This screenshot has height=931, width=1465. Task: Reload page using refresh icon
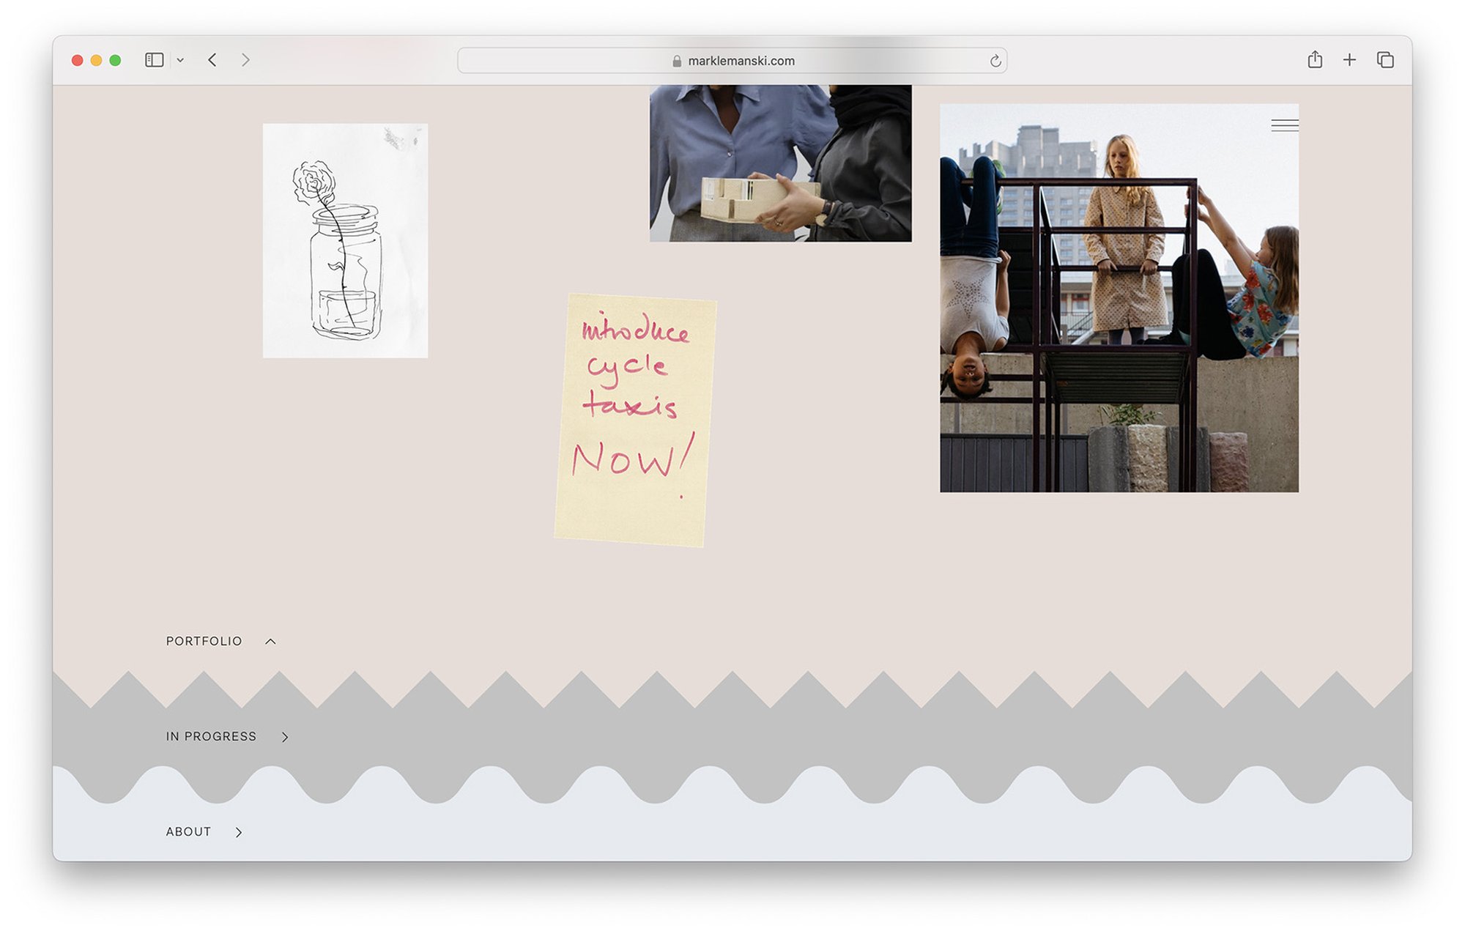(x=995, y=61)
